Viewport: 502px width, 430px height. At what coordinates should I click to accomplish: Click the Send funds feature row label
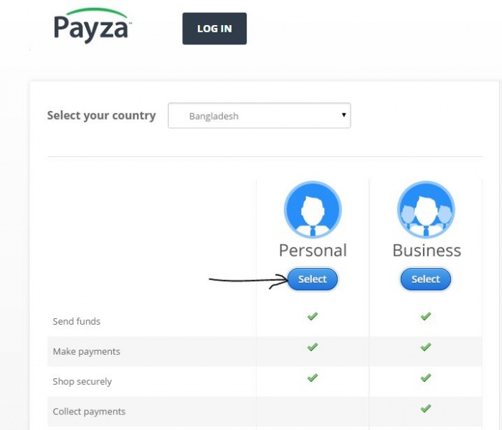point(77,322)
